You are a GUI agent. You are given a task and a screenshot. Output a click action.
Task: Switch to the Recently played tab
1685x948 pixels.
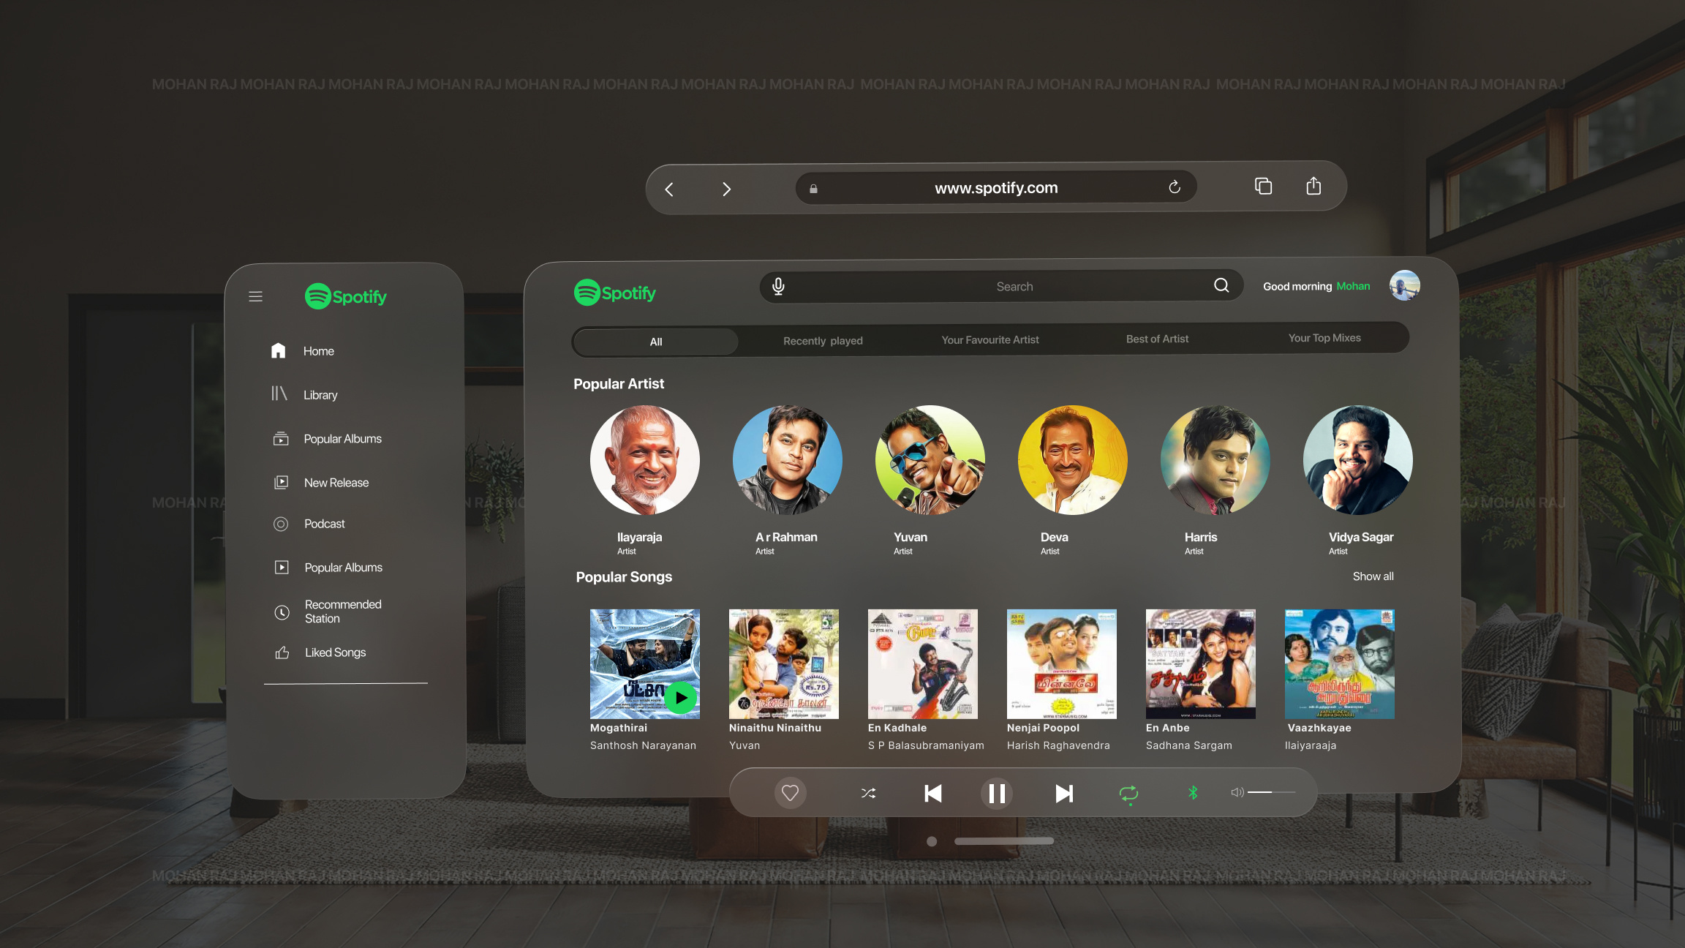point(822,341)
